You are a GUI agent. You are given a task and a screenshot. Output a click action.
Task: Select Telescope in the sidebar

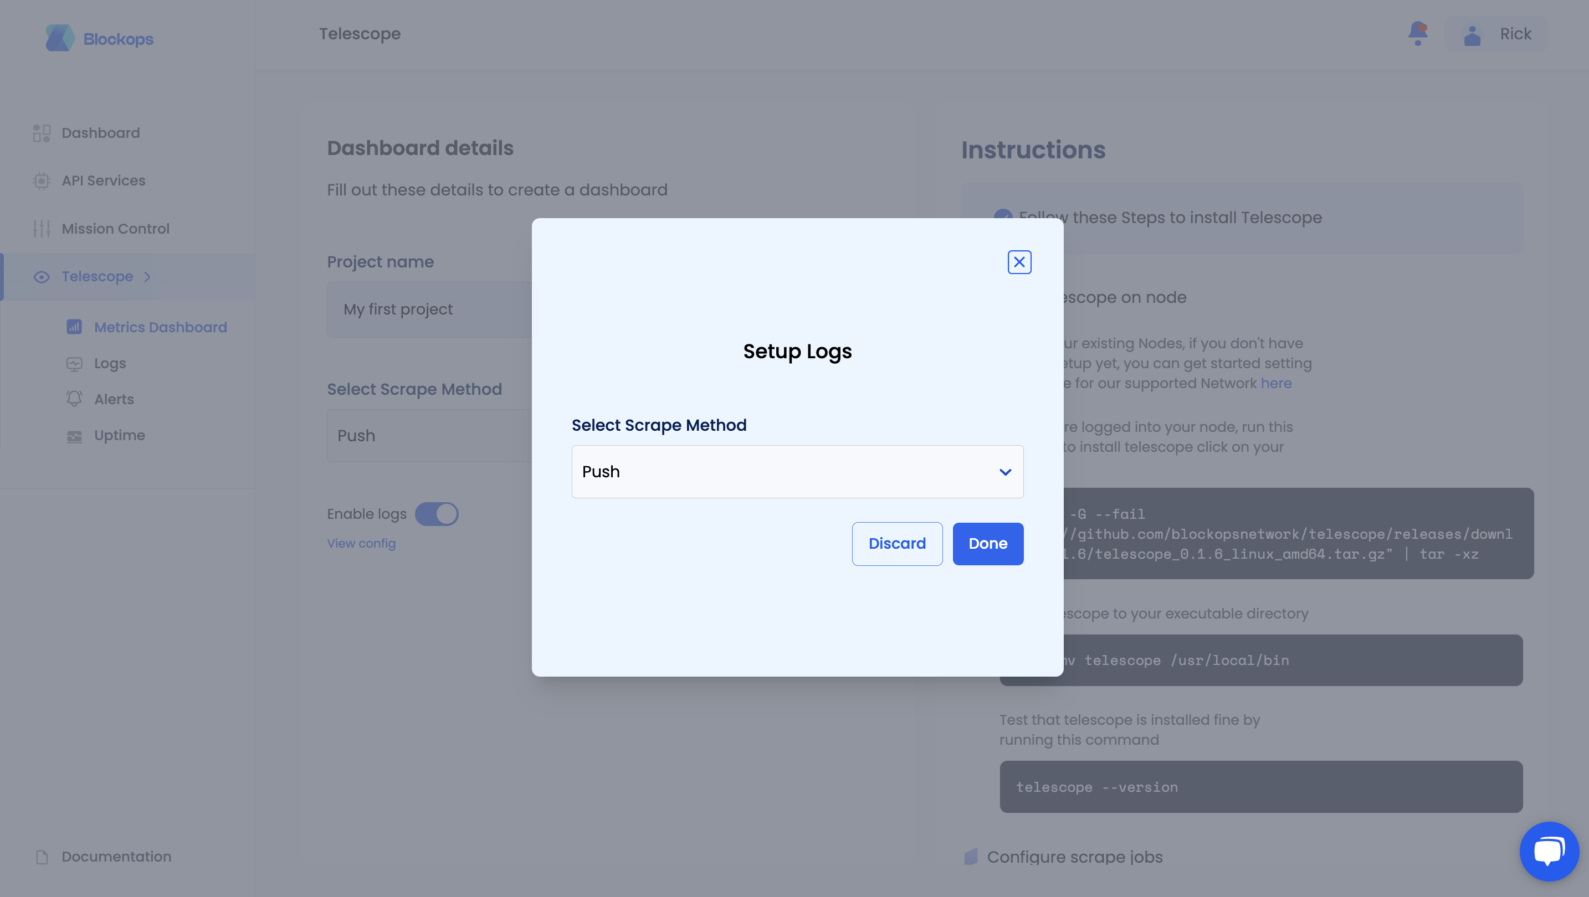click(98, 276)
